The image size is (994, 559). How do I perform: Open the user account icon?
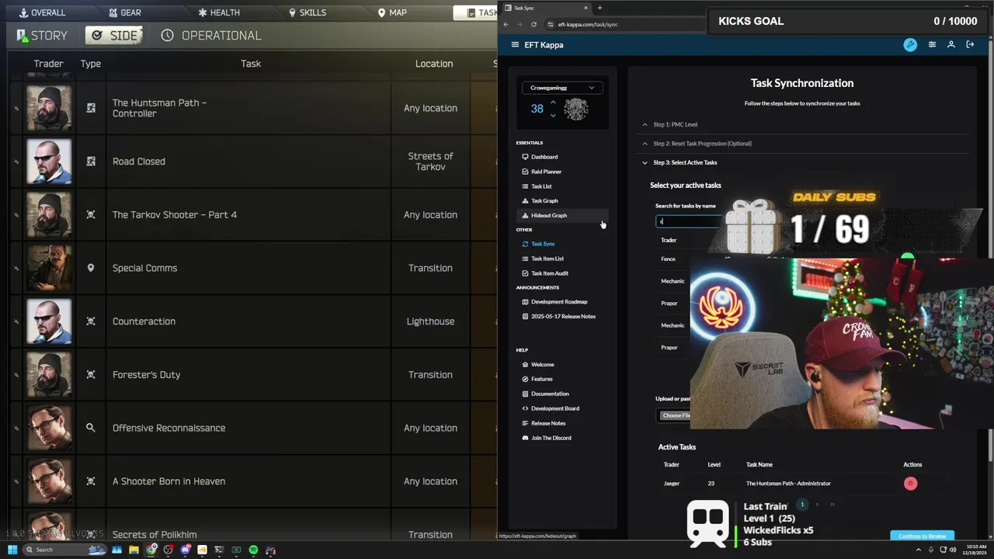[x=951, y=45]
